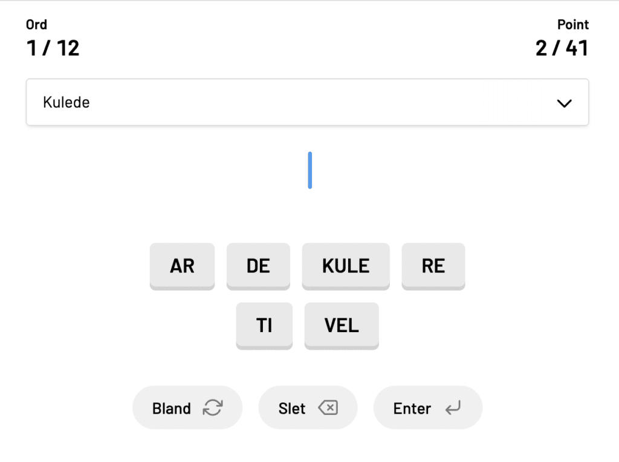619x462 pixels.
Task: Open the Kulede hint selector box
Action: 307,103
